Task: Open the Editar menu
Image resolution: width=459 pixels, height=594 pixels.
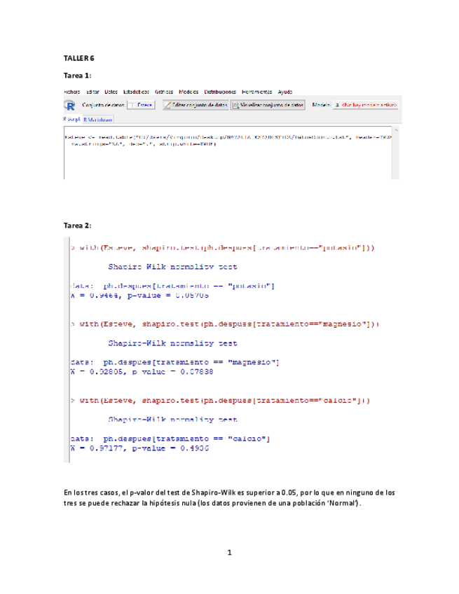Action: tap(92, 92)
